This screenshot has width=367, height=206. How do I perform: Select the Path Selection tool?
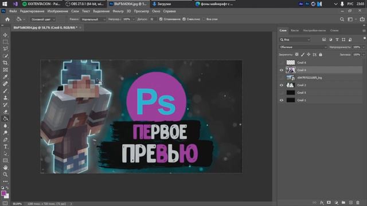5,154
